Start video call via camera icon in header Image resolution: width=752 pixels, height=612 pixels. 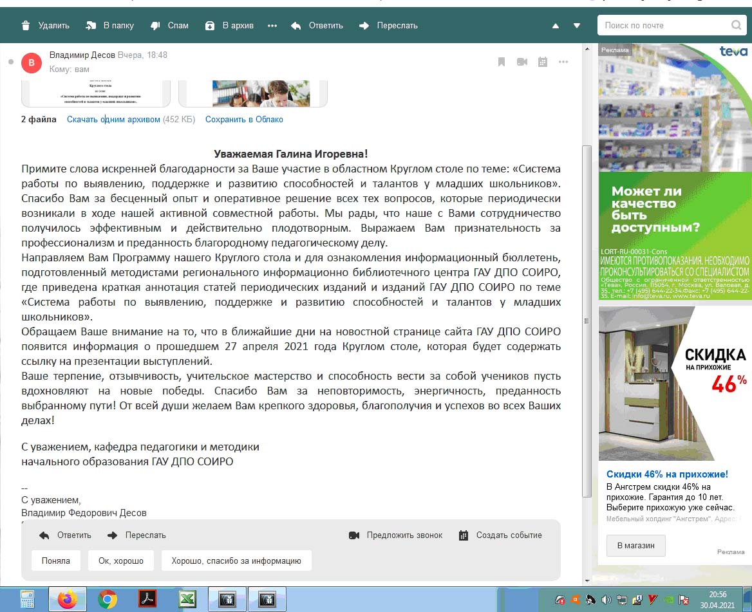(522, 62)
